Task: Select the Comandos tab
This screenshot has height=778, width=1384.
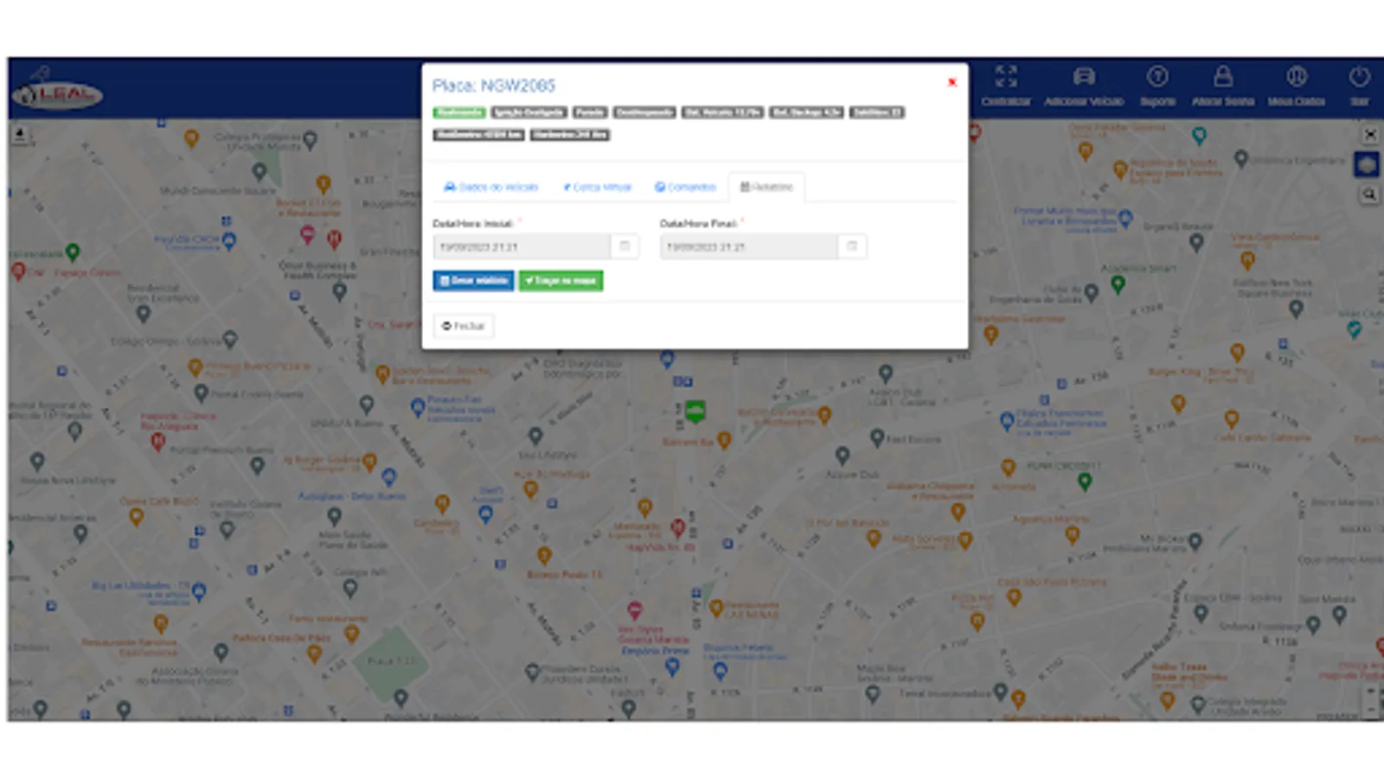Action: coord(686,187)
